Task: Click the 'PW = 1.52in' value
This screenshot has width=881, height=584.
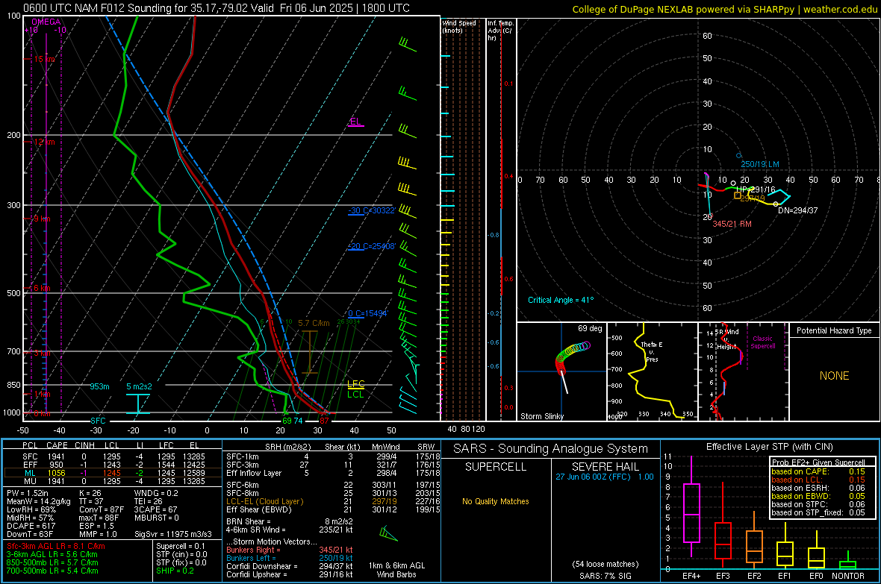Action: [28, 493]
